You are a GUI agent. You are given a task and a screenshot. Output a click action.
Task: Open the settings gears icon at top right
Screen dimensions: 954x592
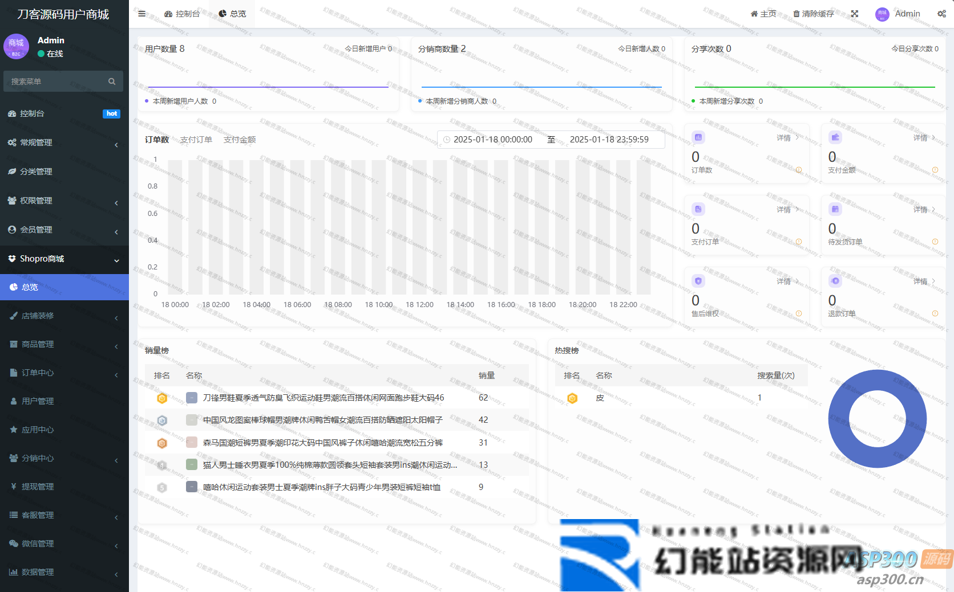[941, 14]
